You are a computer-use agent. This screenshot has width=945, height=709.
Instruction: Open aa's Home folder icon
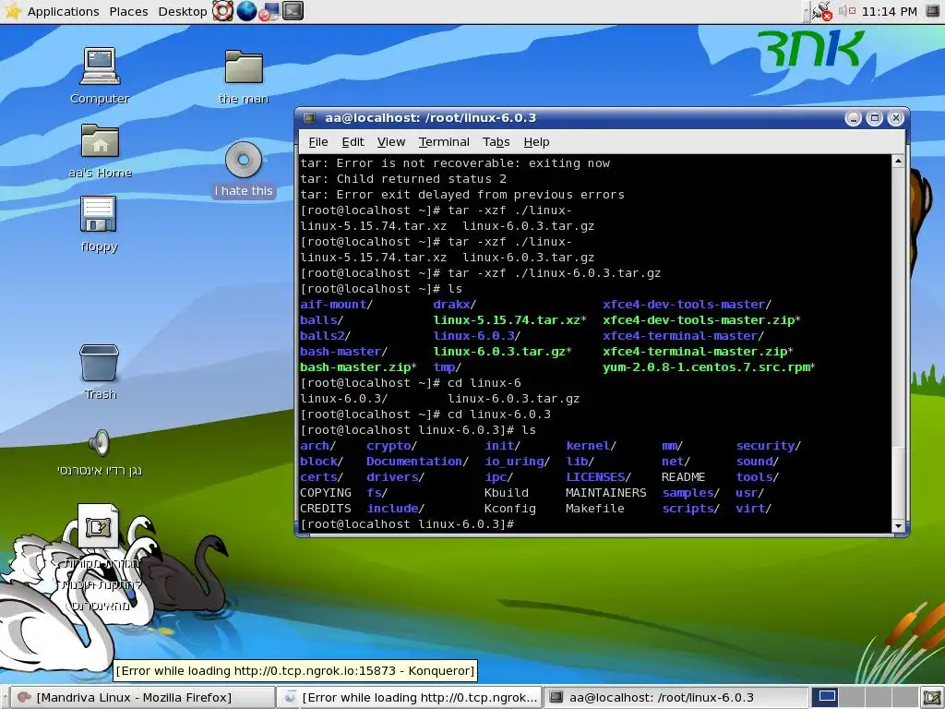click(x=100, y=150)
